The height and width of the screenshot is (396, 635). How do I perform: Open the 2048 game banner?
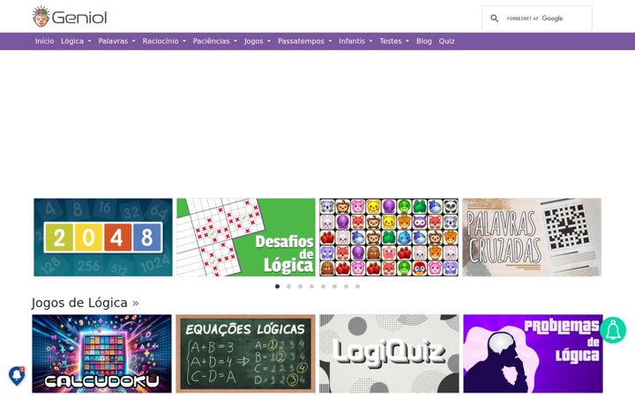pyautogui.click(x=103, y=238)
